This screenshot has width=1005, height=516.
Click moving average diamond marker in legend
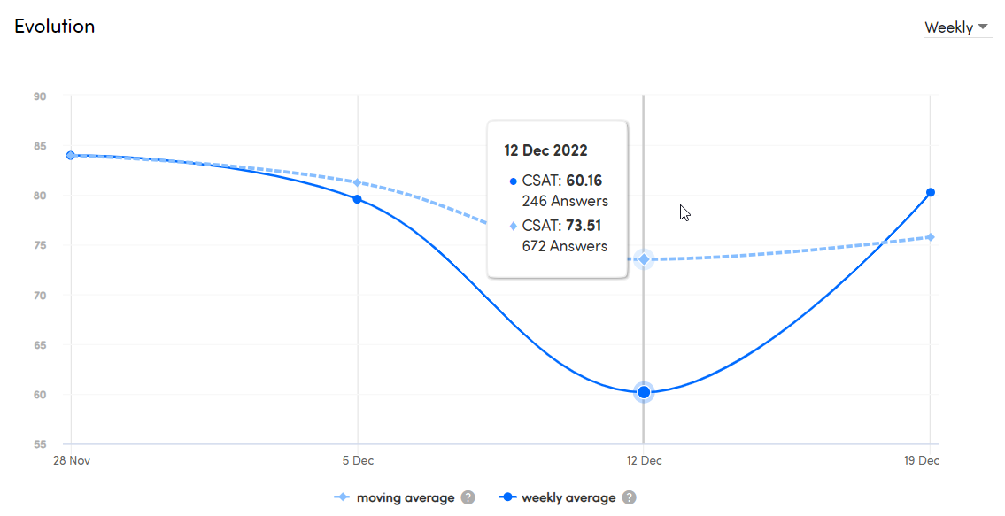(x=342, y=497)
